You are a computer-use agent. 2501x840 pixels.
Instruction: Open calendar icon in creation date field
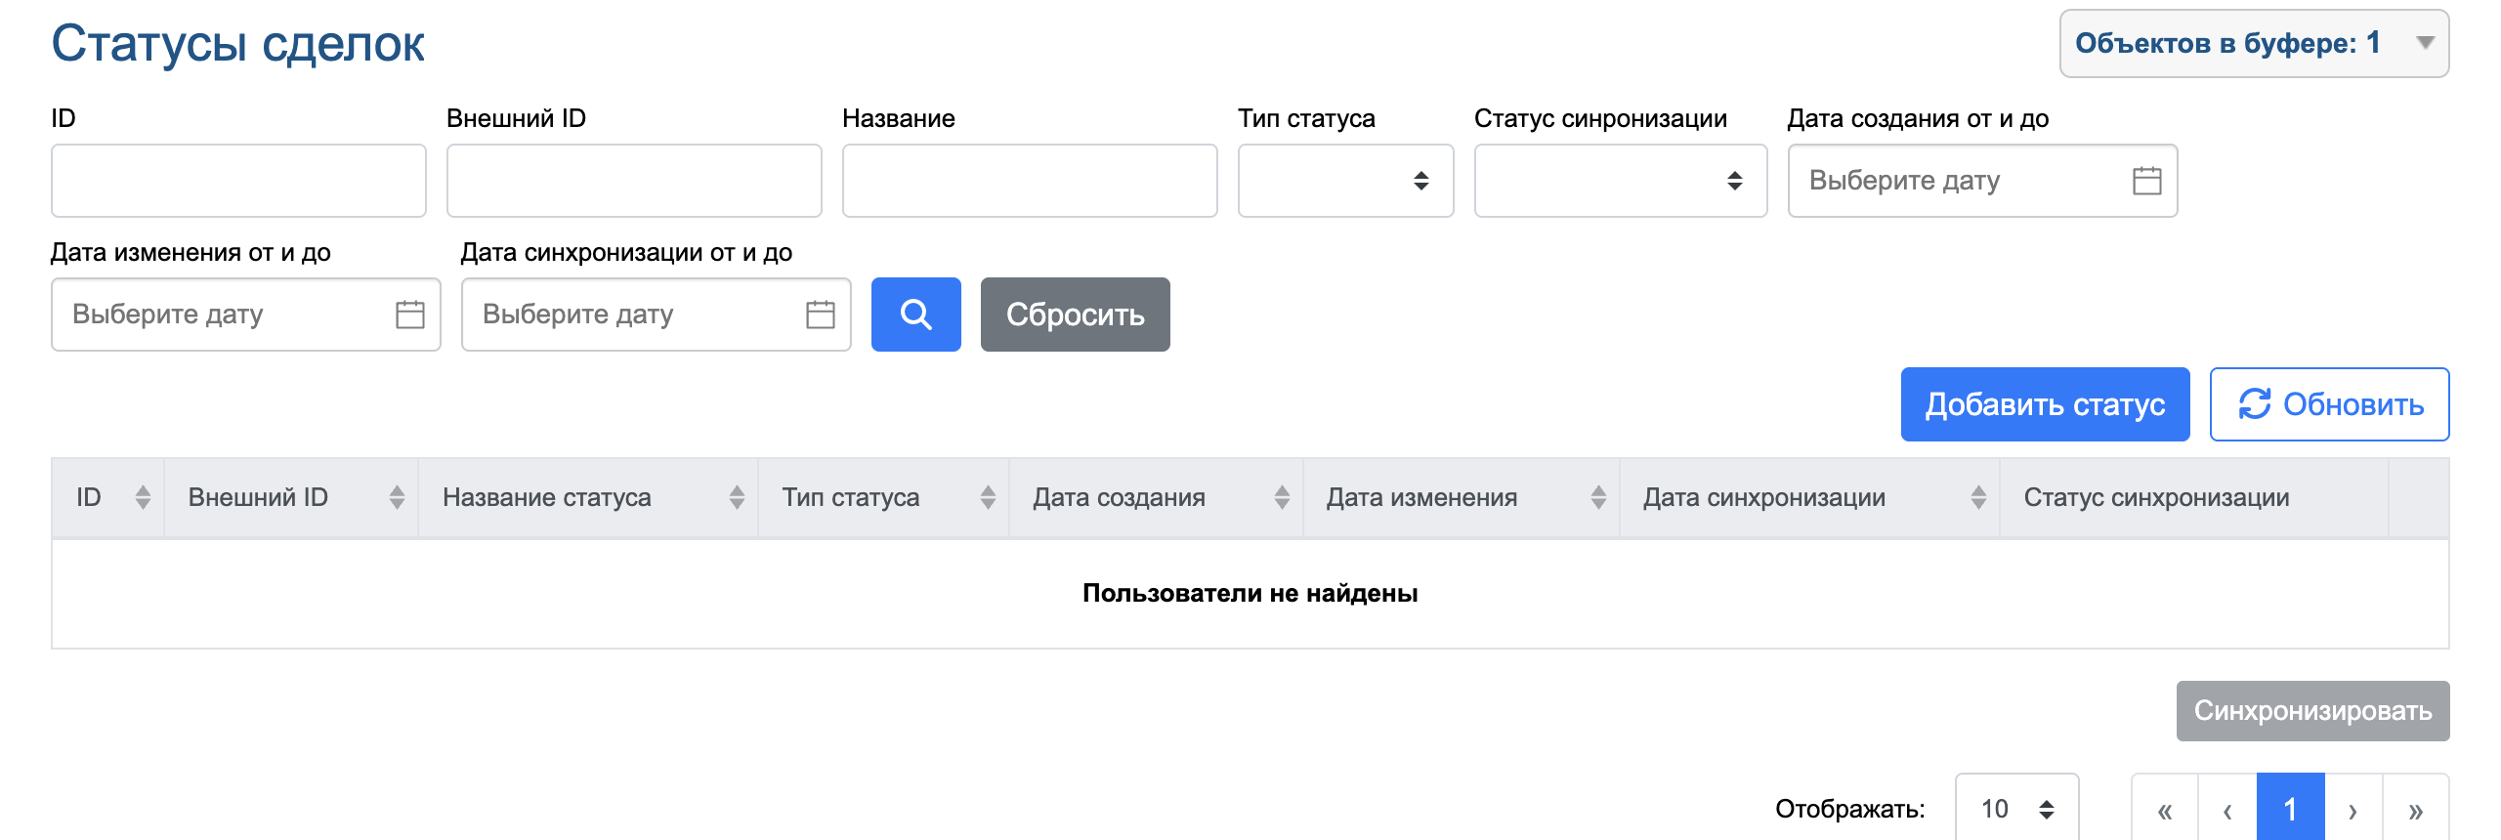(2146, 181)
